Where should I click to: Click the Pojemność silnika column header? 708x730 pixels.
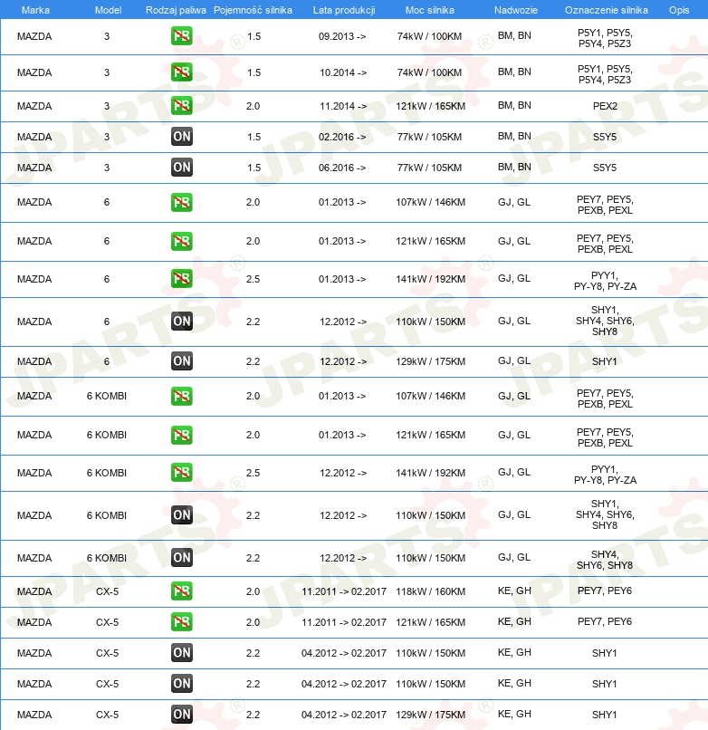[x=253, y=10]
